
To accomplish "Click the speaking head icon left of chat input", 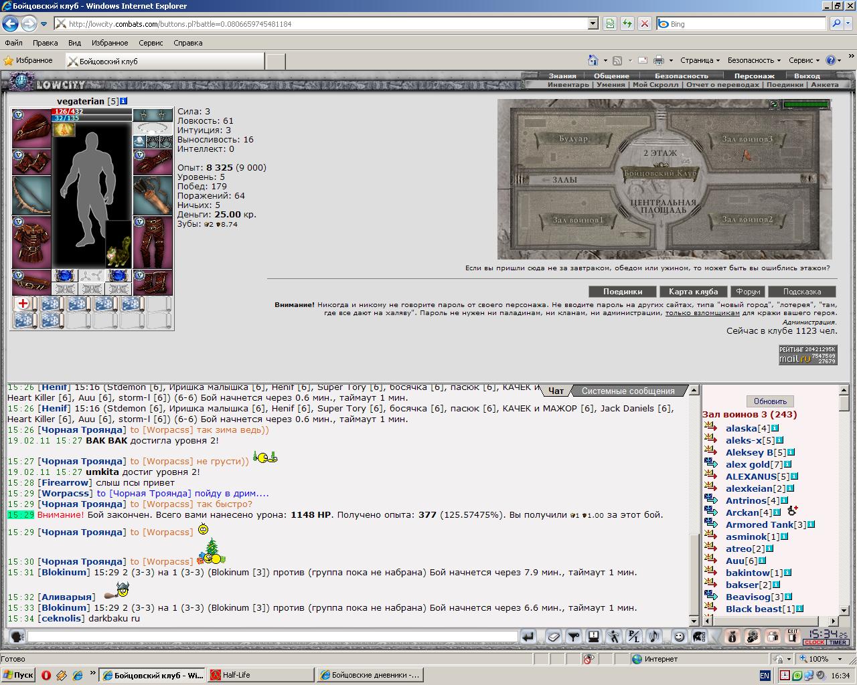I will [x=17, y=637].
